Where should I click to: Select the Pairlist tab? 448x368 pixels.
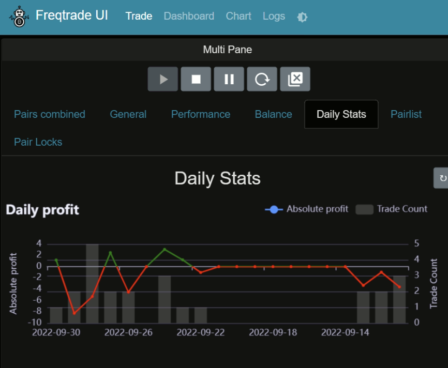coord(406,114)
